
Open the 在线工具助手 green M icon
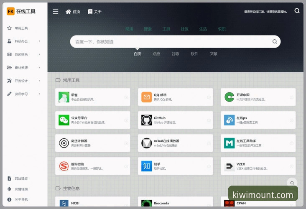pyautogui.click(x=229, y=143)
